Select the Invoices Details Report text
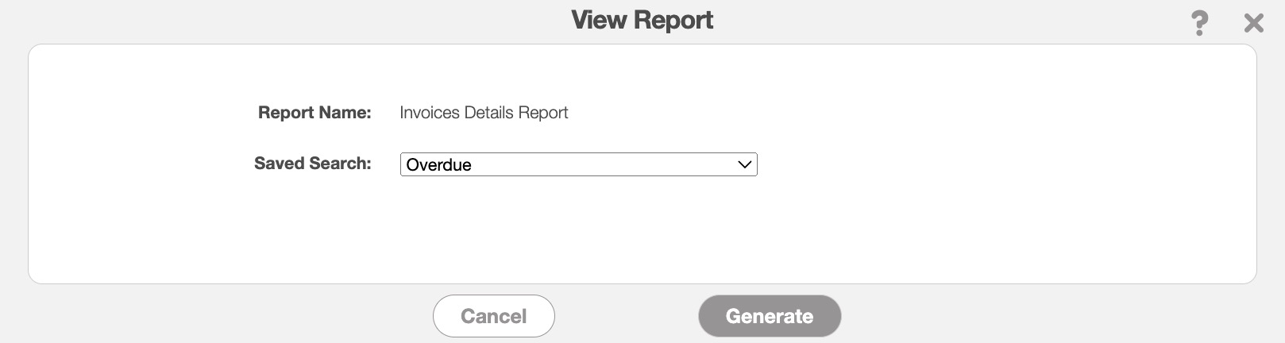 click(x=484, y=113)
